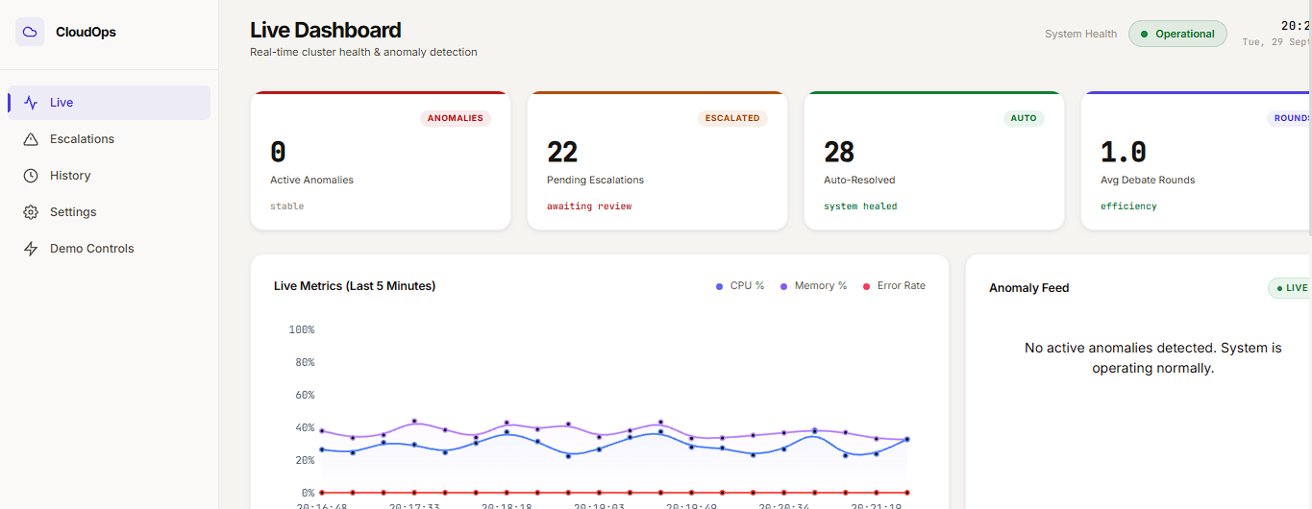Toggle the CPU % legend entry
Image resolution: width=1312 pixels, height=509 pixels.
740,286
